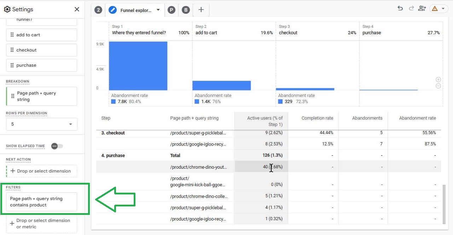Click the Step column header
Image resolution: width=453 pixels, height=235 pixels.
click(x=106, y=118)
